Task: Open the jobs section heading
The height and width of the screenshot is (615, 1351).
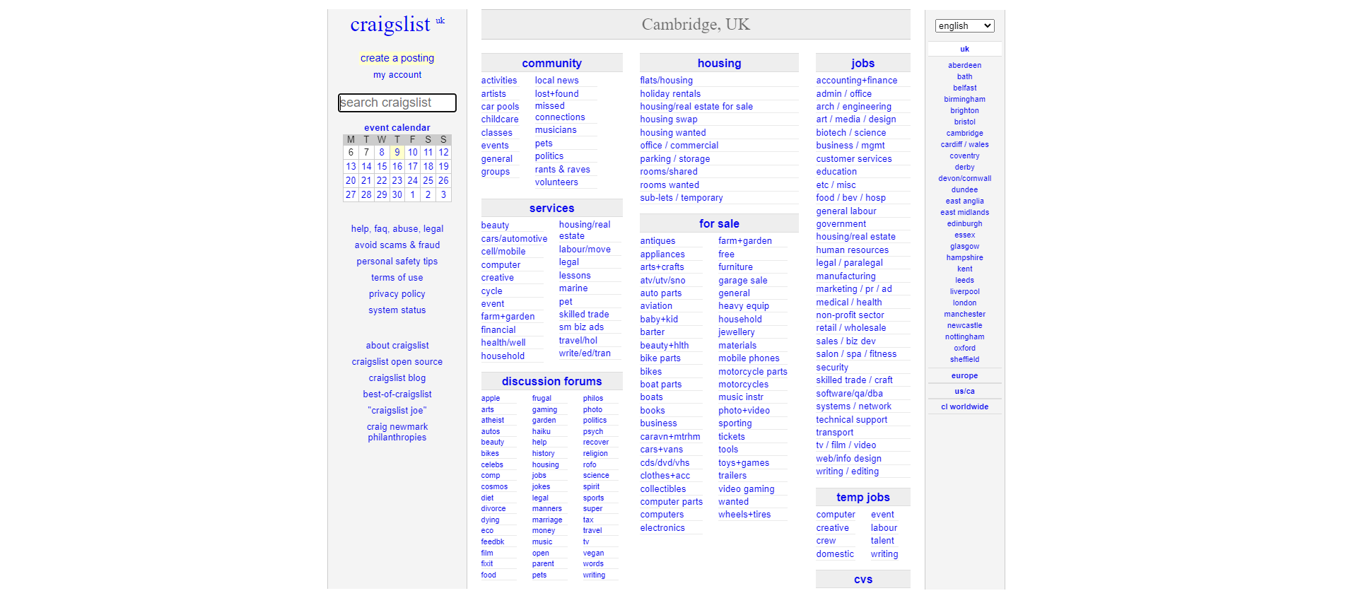Action: [x=862, y=64]
